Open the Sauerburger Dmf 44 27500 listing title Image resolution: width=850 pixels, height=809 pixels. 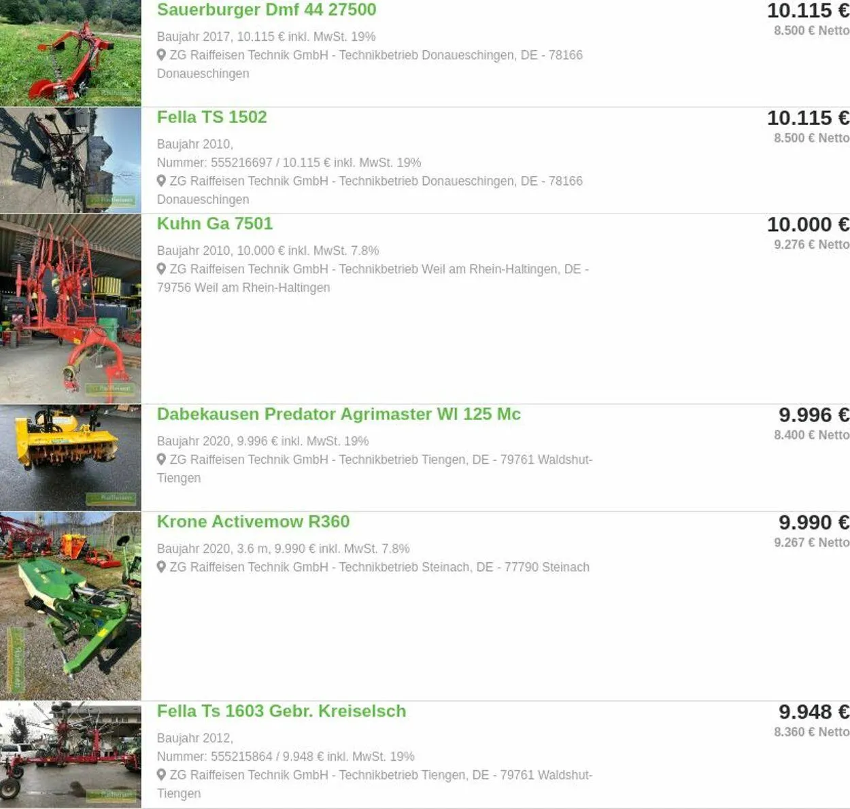(x=266, y=10)
